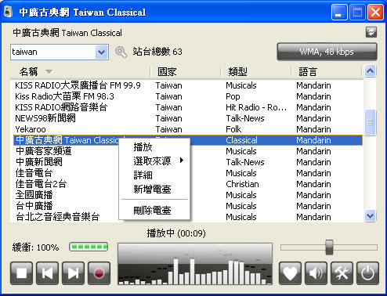The height and width of the screenshot is (296, 387).
Task: Click the Pop genre cell
Action: pos(233,96)
